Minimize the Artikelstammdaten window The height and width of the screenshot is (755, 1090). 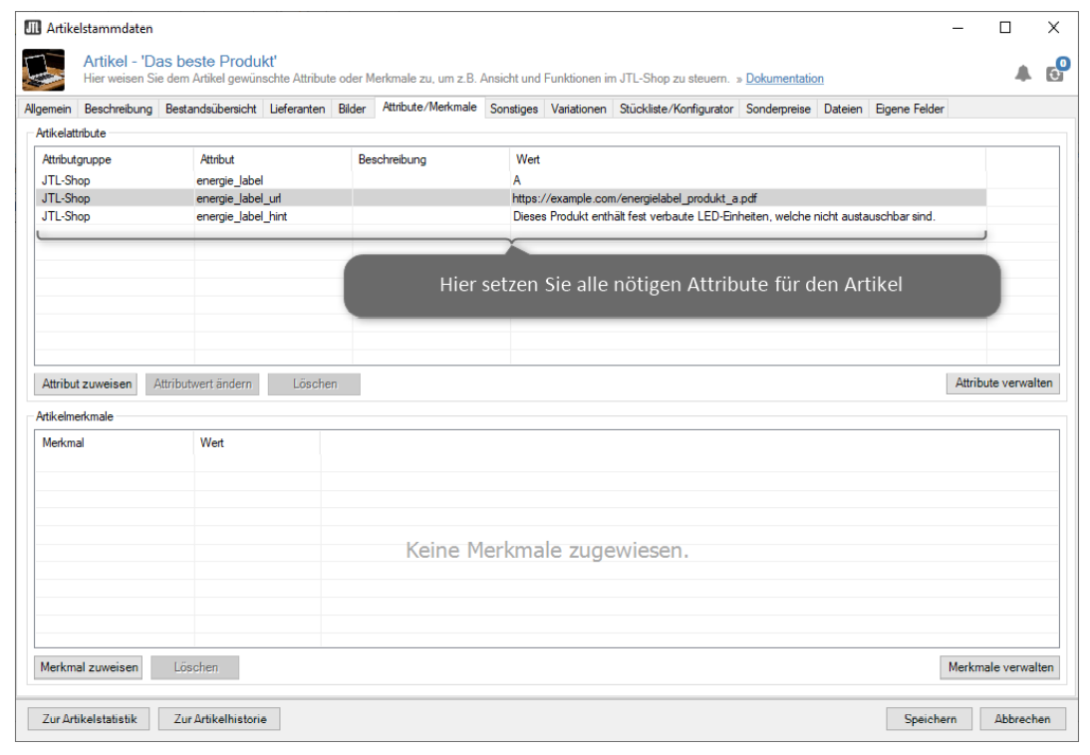[x=957, y=28]
